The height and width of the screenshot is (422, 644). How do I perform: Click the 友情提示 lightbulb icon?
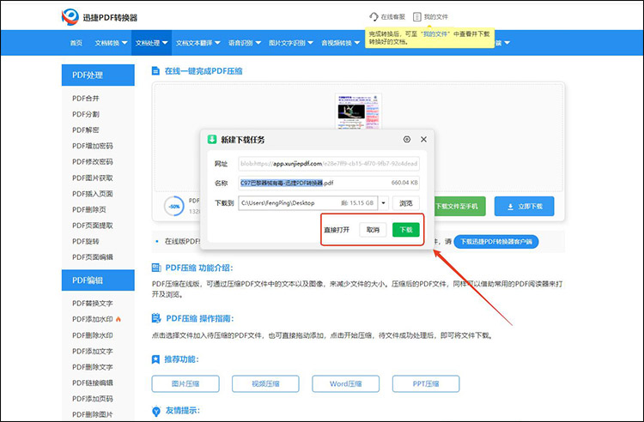pyautogui.click(x=156, y=411)
